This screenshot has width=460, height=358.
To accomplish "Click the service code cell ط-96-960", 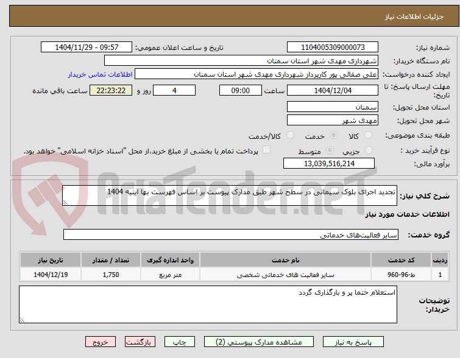I will coord(401,275).
